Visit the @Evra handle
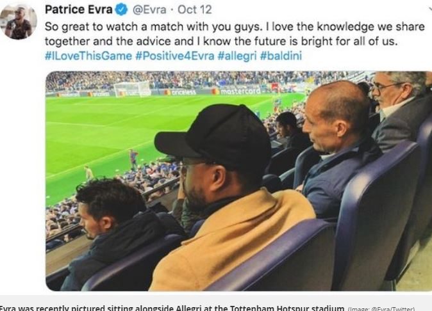Screen dimensions: 432x311 click(149, 10)
